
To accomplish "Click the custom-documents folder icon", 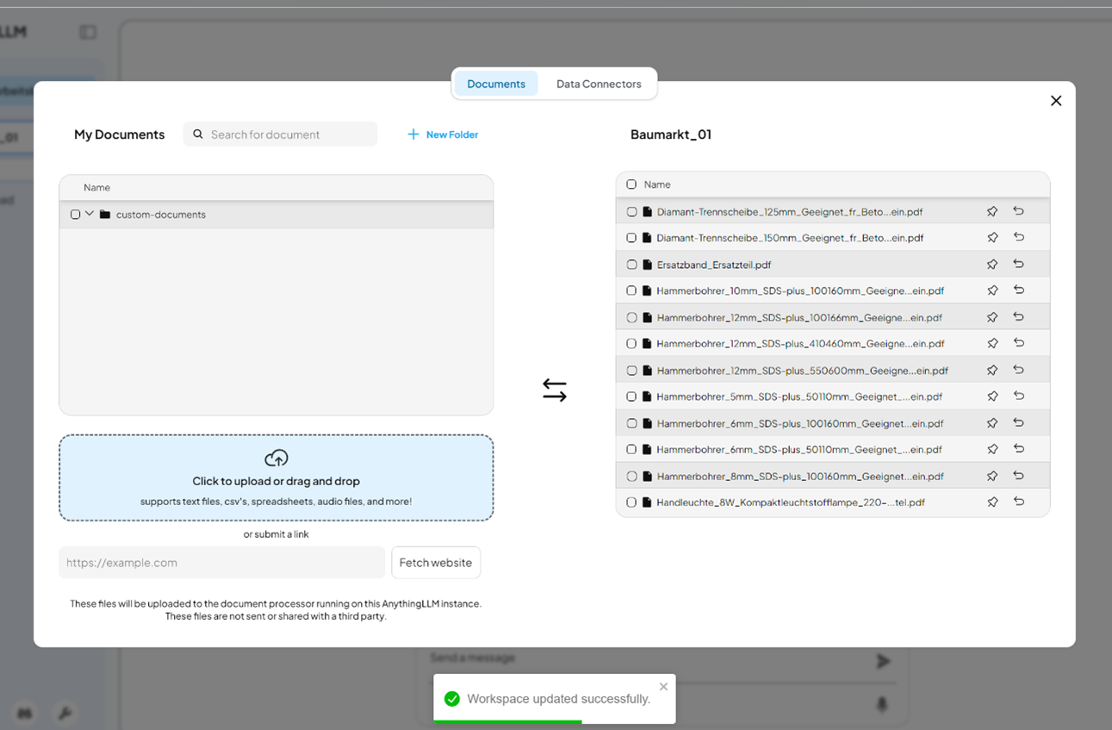I will [x=104, y=214].
